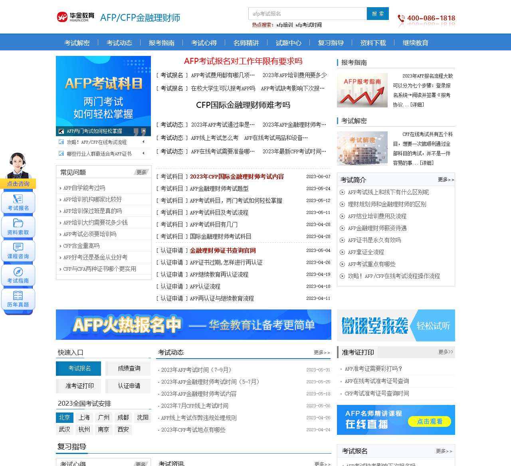Click 点击观看 on live course banner
The width and height of the screenshot is (511, 466).
click(430, 422)
